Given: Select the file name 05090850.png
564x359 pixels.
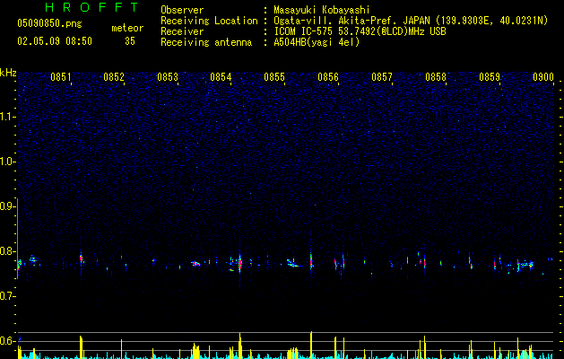Looking at the screenshot, I should coord(49,23).
